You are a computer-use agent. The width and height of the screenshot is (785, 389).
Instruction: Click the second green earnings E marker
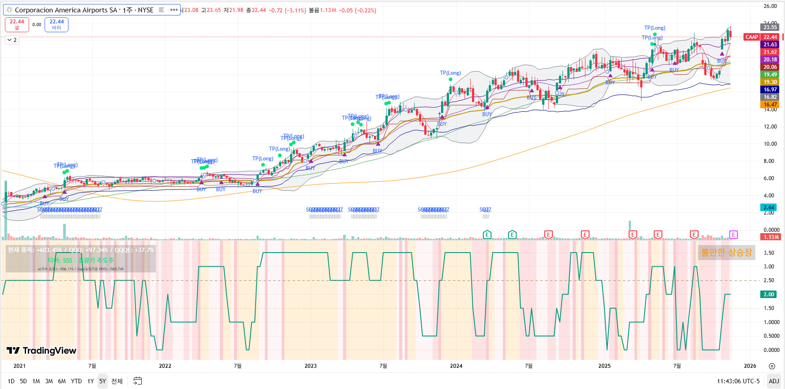click(512, 234)
